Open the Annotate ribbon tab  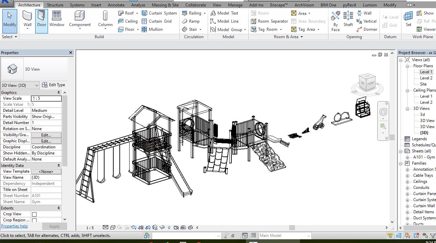116,5
